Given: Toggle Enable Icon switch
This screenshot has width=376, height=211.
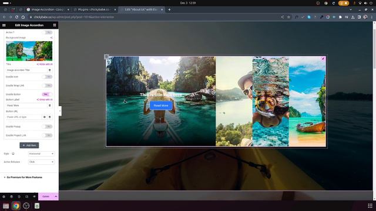Looking at the screenshot, I should [x=47, y=77].
